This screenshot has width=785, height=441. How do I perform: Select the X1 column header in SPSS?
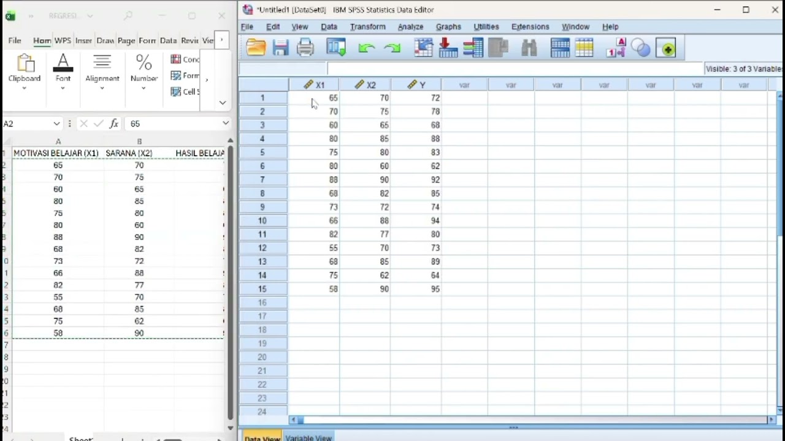click(x=314, y=85)
